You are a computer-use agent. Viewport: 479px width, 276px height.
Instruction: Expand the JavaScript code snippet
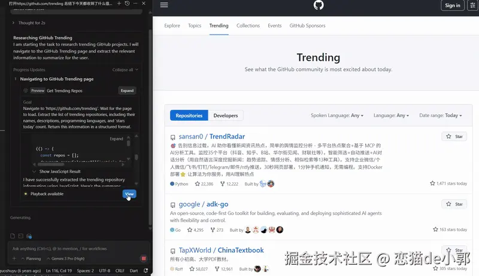point(116,139)
